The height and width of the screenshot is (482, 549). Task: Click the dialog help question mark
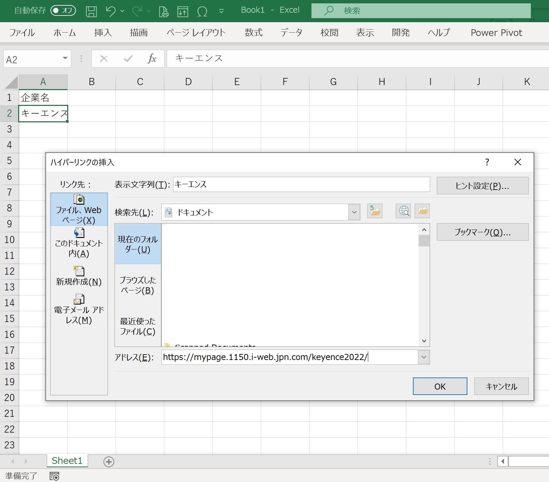(x=487, y=162)
